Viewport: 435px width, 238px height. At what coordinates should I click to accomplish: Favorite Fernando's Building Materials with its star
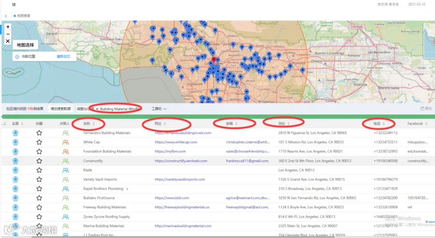click(39, 133)
